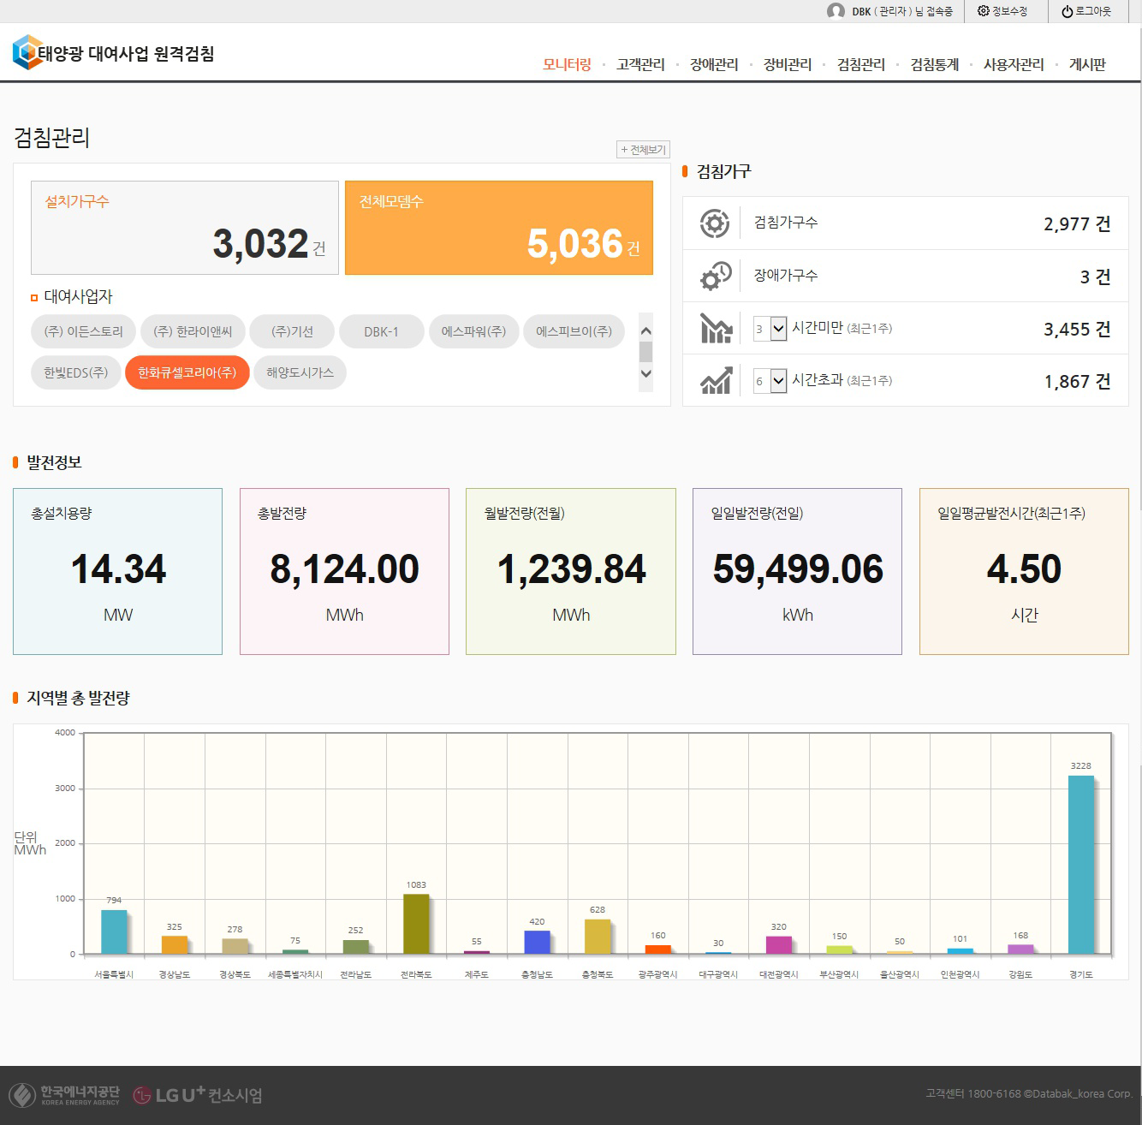Click the 장애가구수 value 3 건

click(x=1095, y=277)
